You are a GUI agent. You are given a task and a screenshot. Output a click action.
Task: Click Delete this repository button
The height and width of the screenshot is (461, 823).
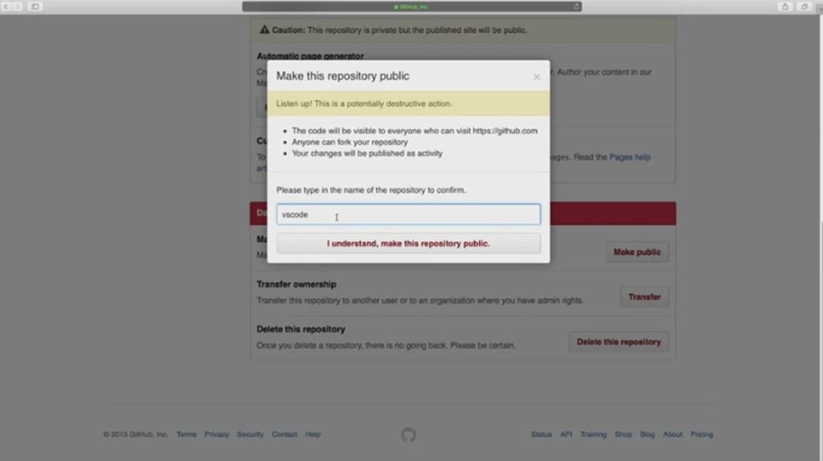tap(619, 342)
